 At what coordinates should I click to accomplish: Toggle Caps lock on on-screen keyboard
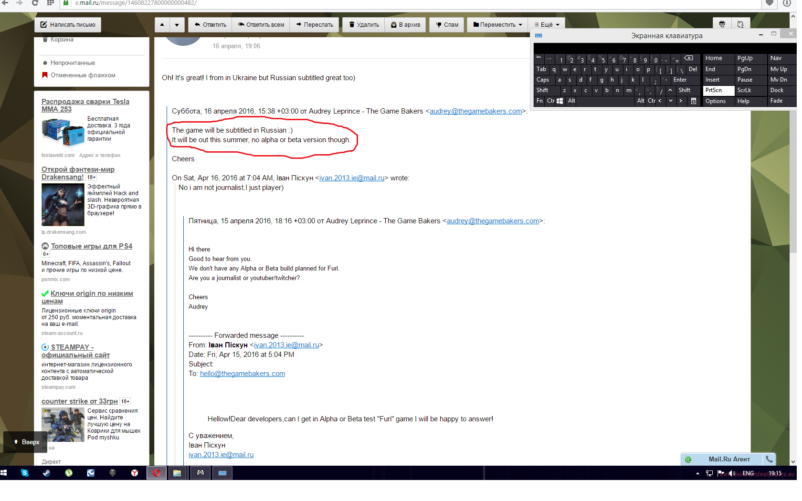543,80
